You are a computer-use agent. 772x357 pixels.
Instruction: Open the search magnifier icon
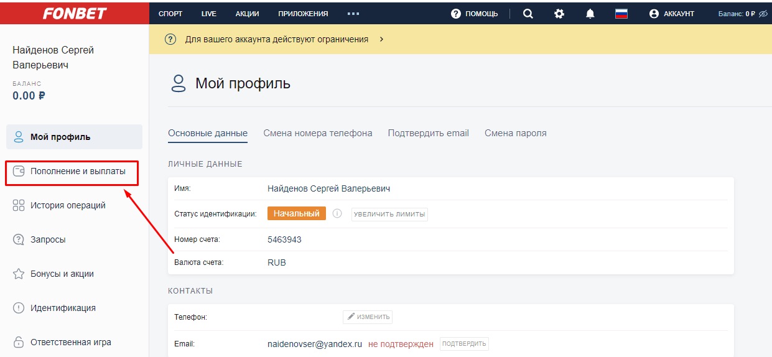coord(528,14)
